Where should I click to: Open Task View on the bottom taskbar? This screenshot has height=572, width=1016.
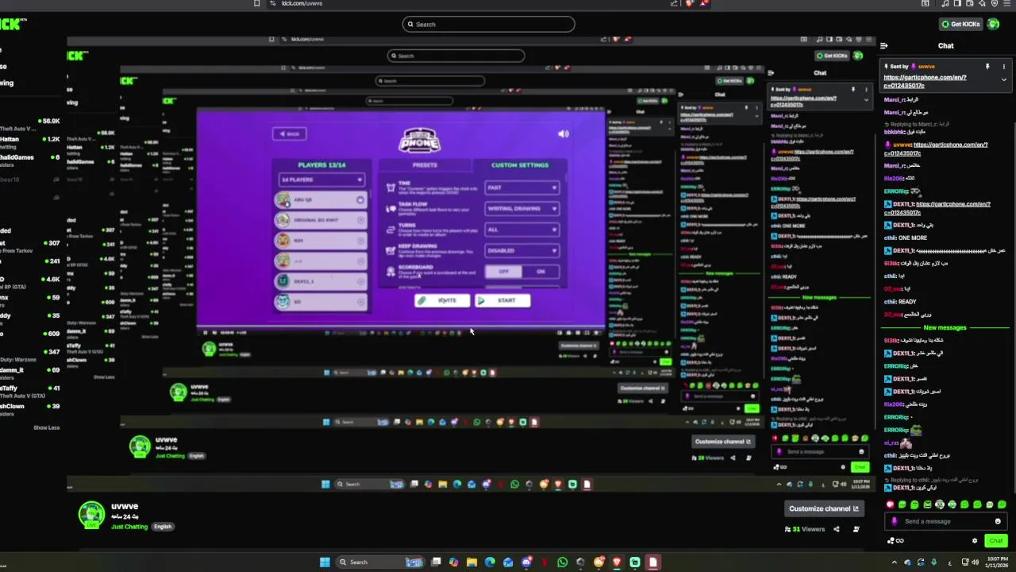tap(436, 562)
